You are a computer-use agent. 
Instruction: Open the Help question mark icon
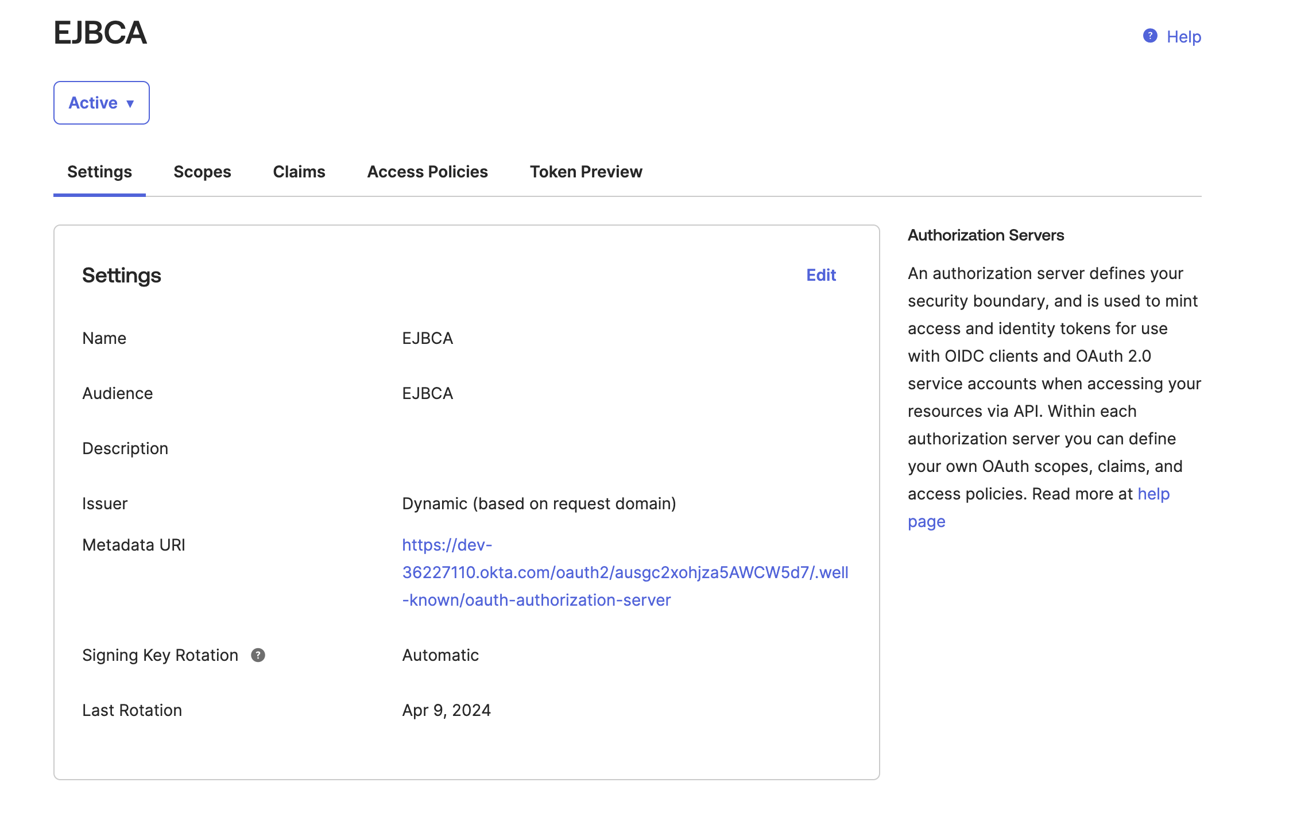pos(1149,36)
